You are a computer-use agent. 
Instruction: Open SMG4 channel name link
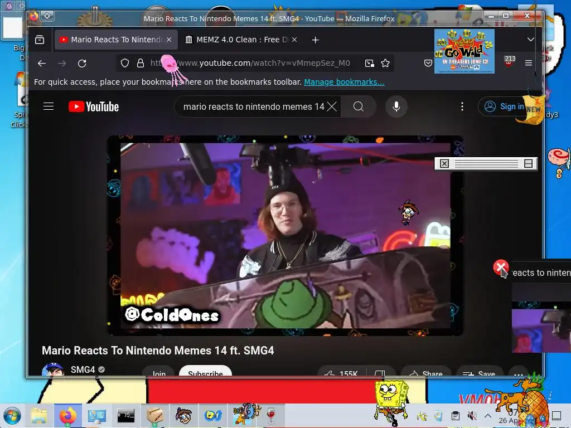point(83,370)
